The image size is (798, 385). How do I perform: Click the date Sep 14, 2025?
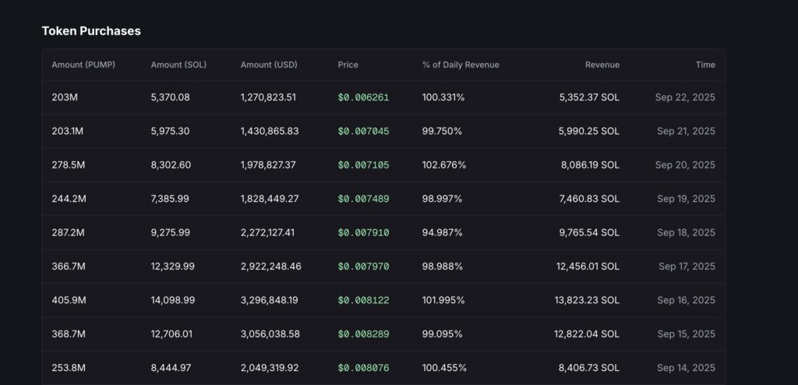[686, 368]
